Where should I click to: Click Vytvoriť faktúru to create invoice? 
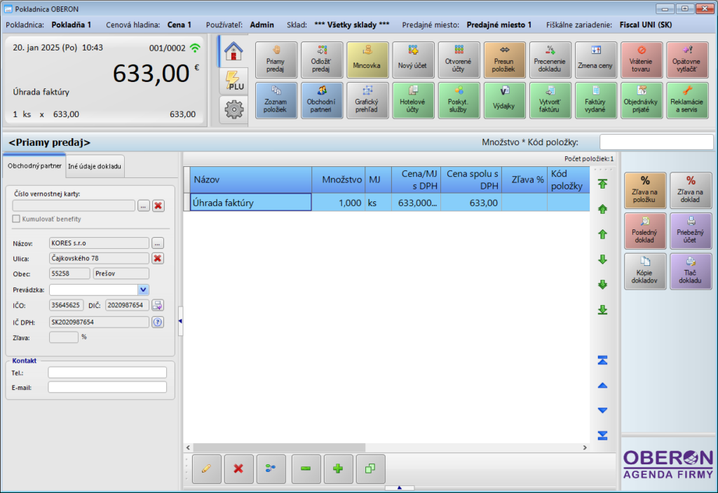click(x=550, y=100)
